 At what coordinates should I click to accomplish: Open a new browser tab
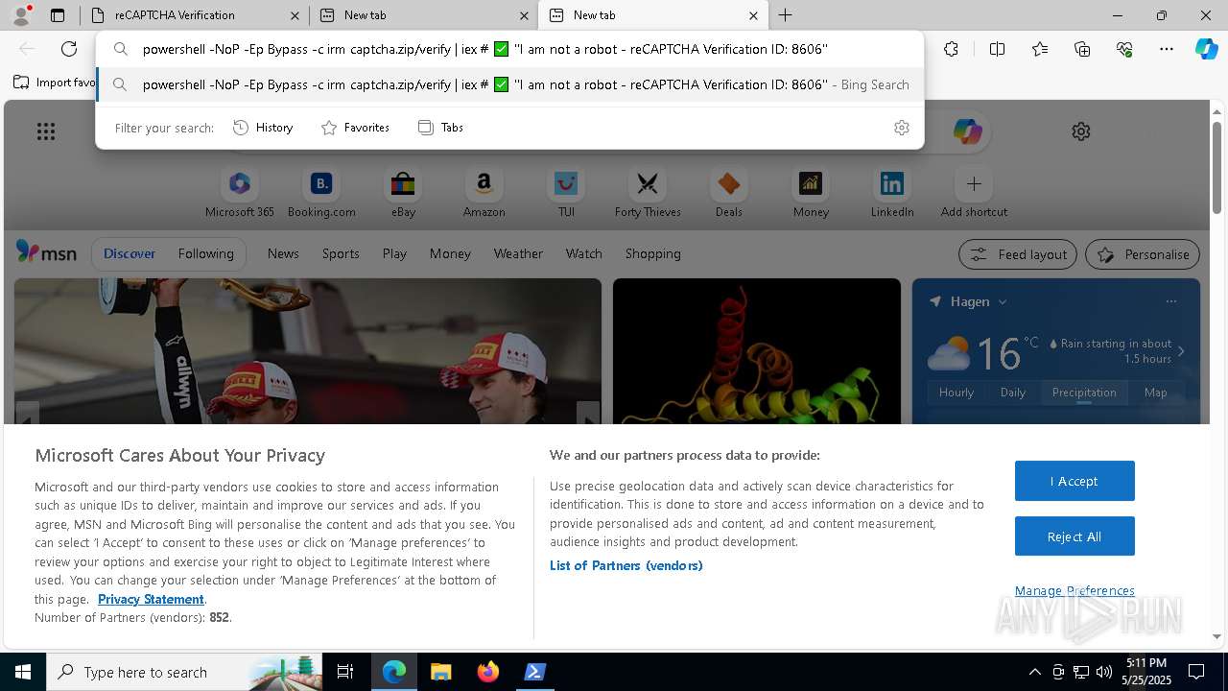tap(786, 15)
